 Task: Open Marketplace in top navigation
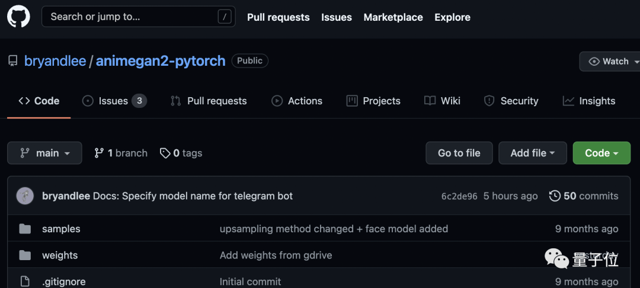pyautogui.click(x=393, y=17)
